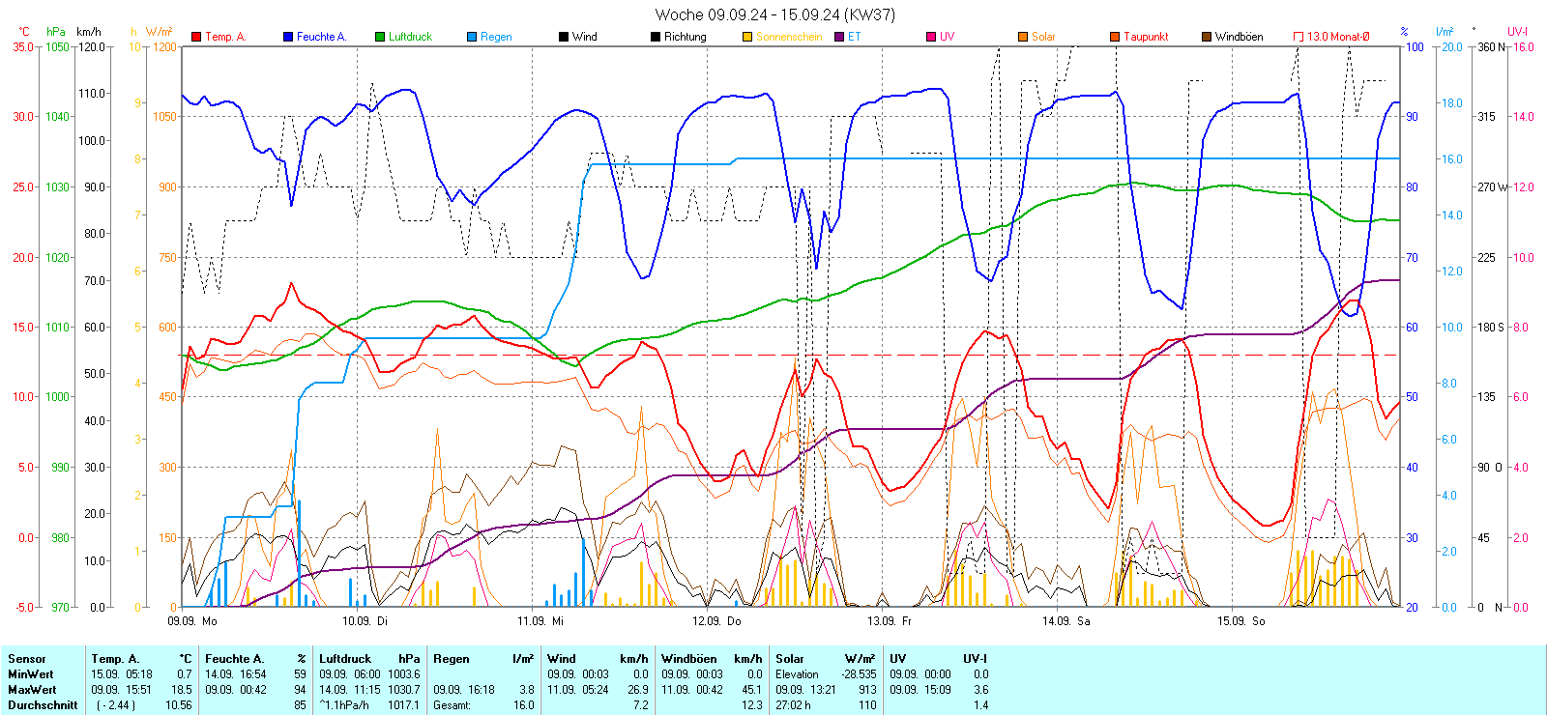Select the yellow Sonnenschein legend square
This screenshot has height=715, width=1547.
[x=747, y=37]
